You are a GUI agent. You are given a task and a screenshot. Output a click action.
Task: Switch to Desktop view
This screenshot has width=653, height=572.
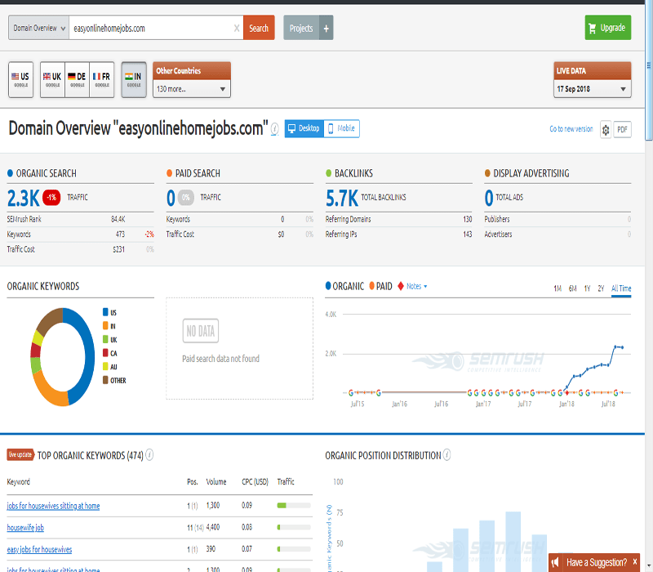pos(304,128)
